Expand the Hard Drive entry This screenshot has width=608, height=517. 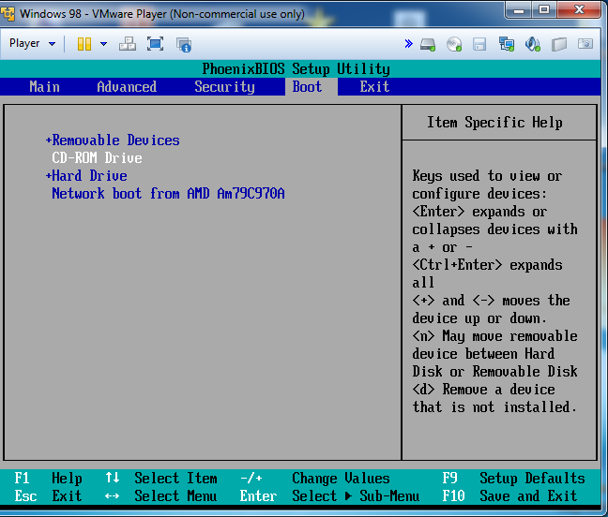88,175
